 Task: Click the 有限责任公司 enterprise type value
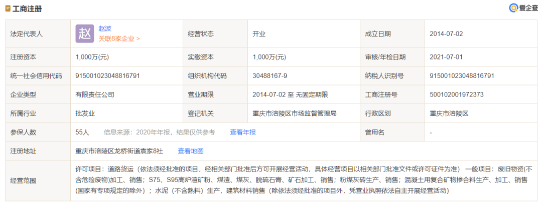click(x=95, y=94)
